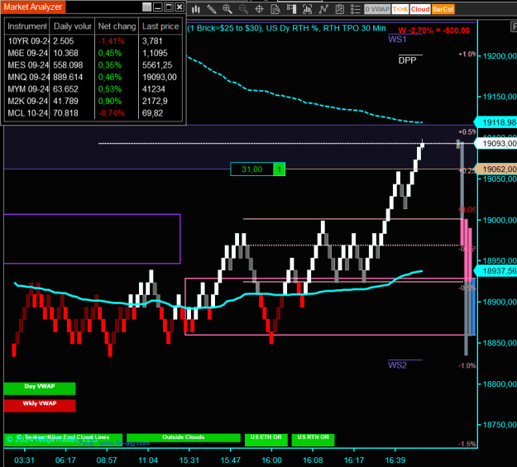Viewport: 517px width, 467px height.
Task: Click the green quantity 1 position box
Action: tap(280, 169)
